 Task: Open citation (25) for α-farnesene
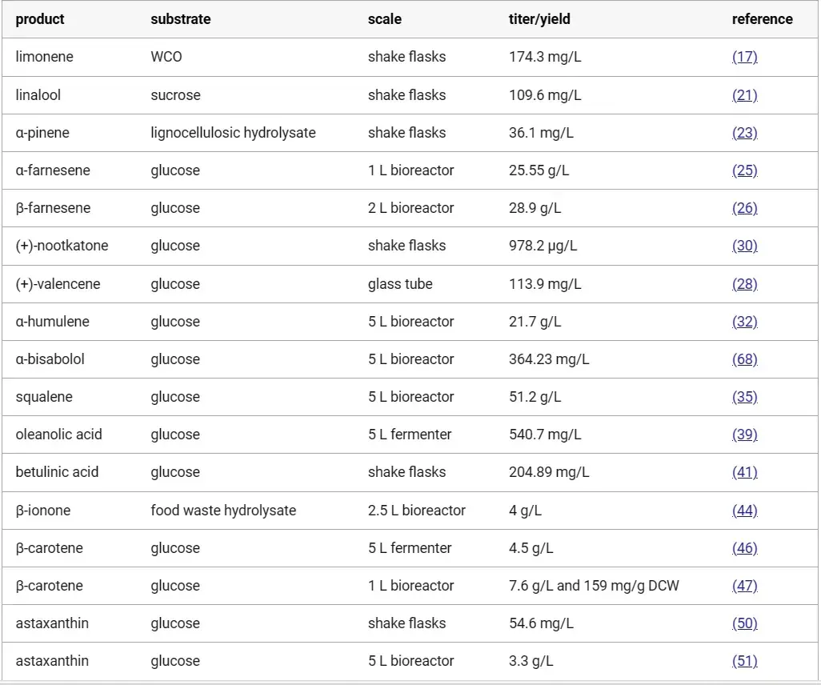tap(744, 170)
